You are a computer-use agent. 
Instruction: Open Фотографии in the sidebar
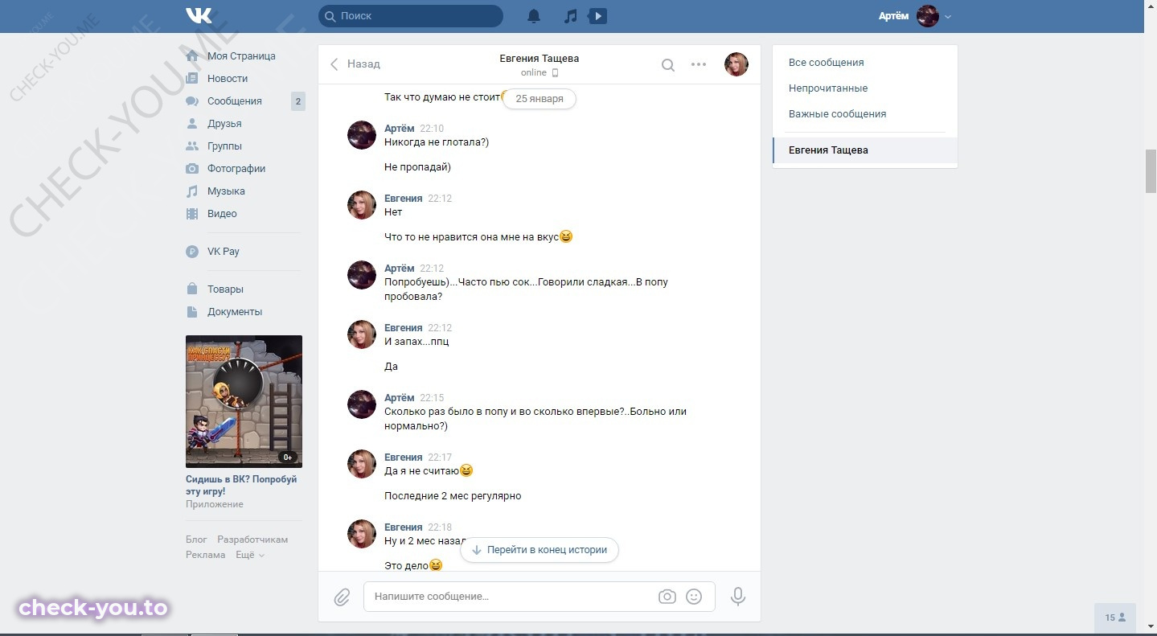(x=236, y=169)
